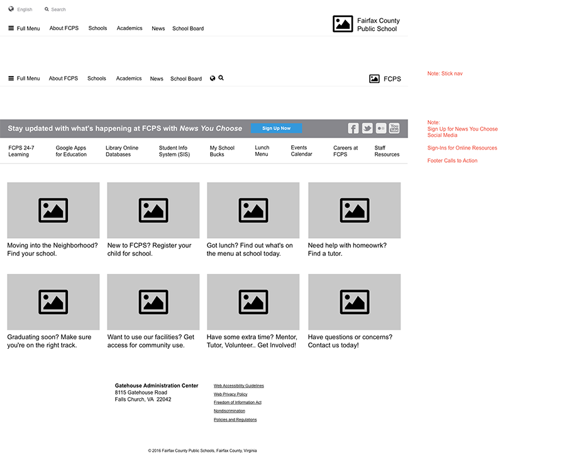Screen dimensions: 566x453
Task: Select School Board in sticky nav
Action: point(186,79)
